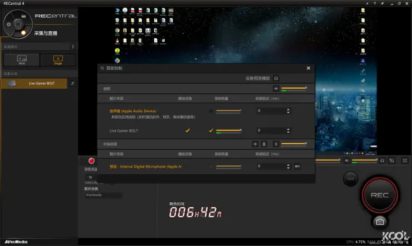
Task: Open capture mode options menu
Action: pos(73,47)
